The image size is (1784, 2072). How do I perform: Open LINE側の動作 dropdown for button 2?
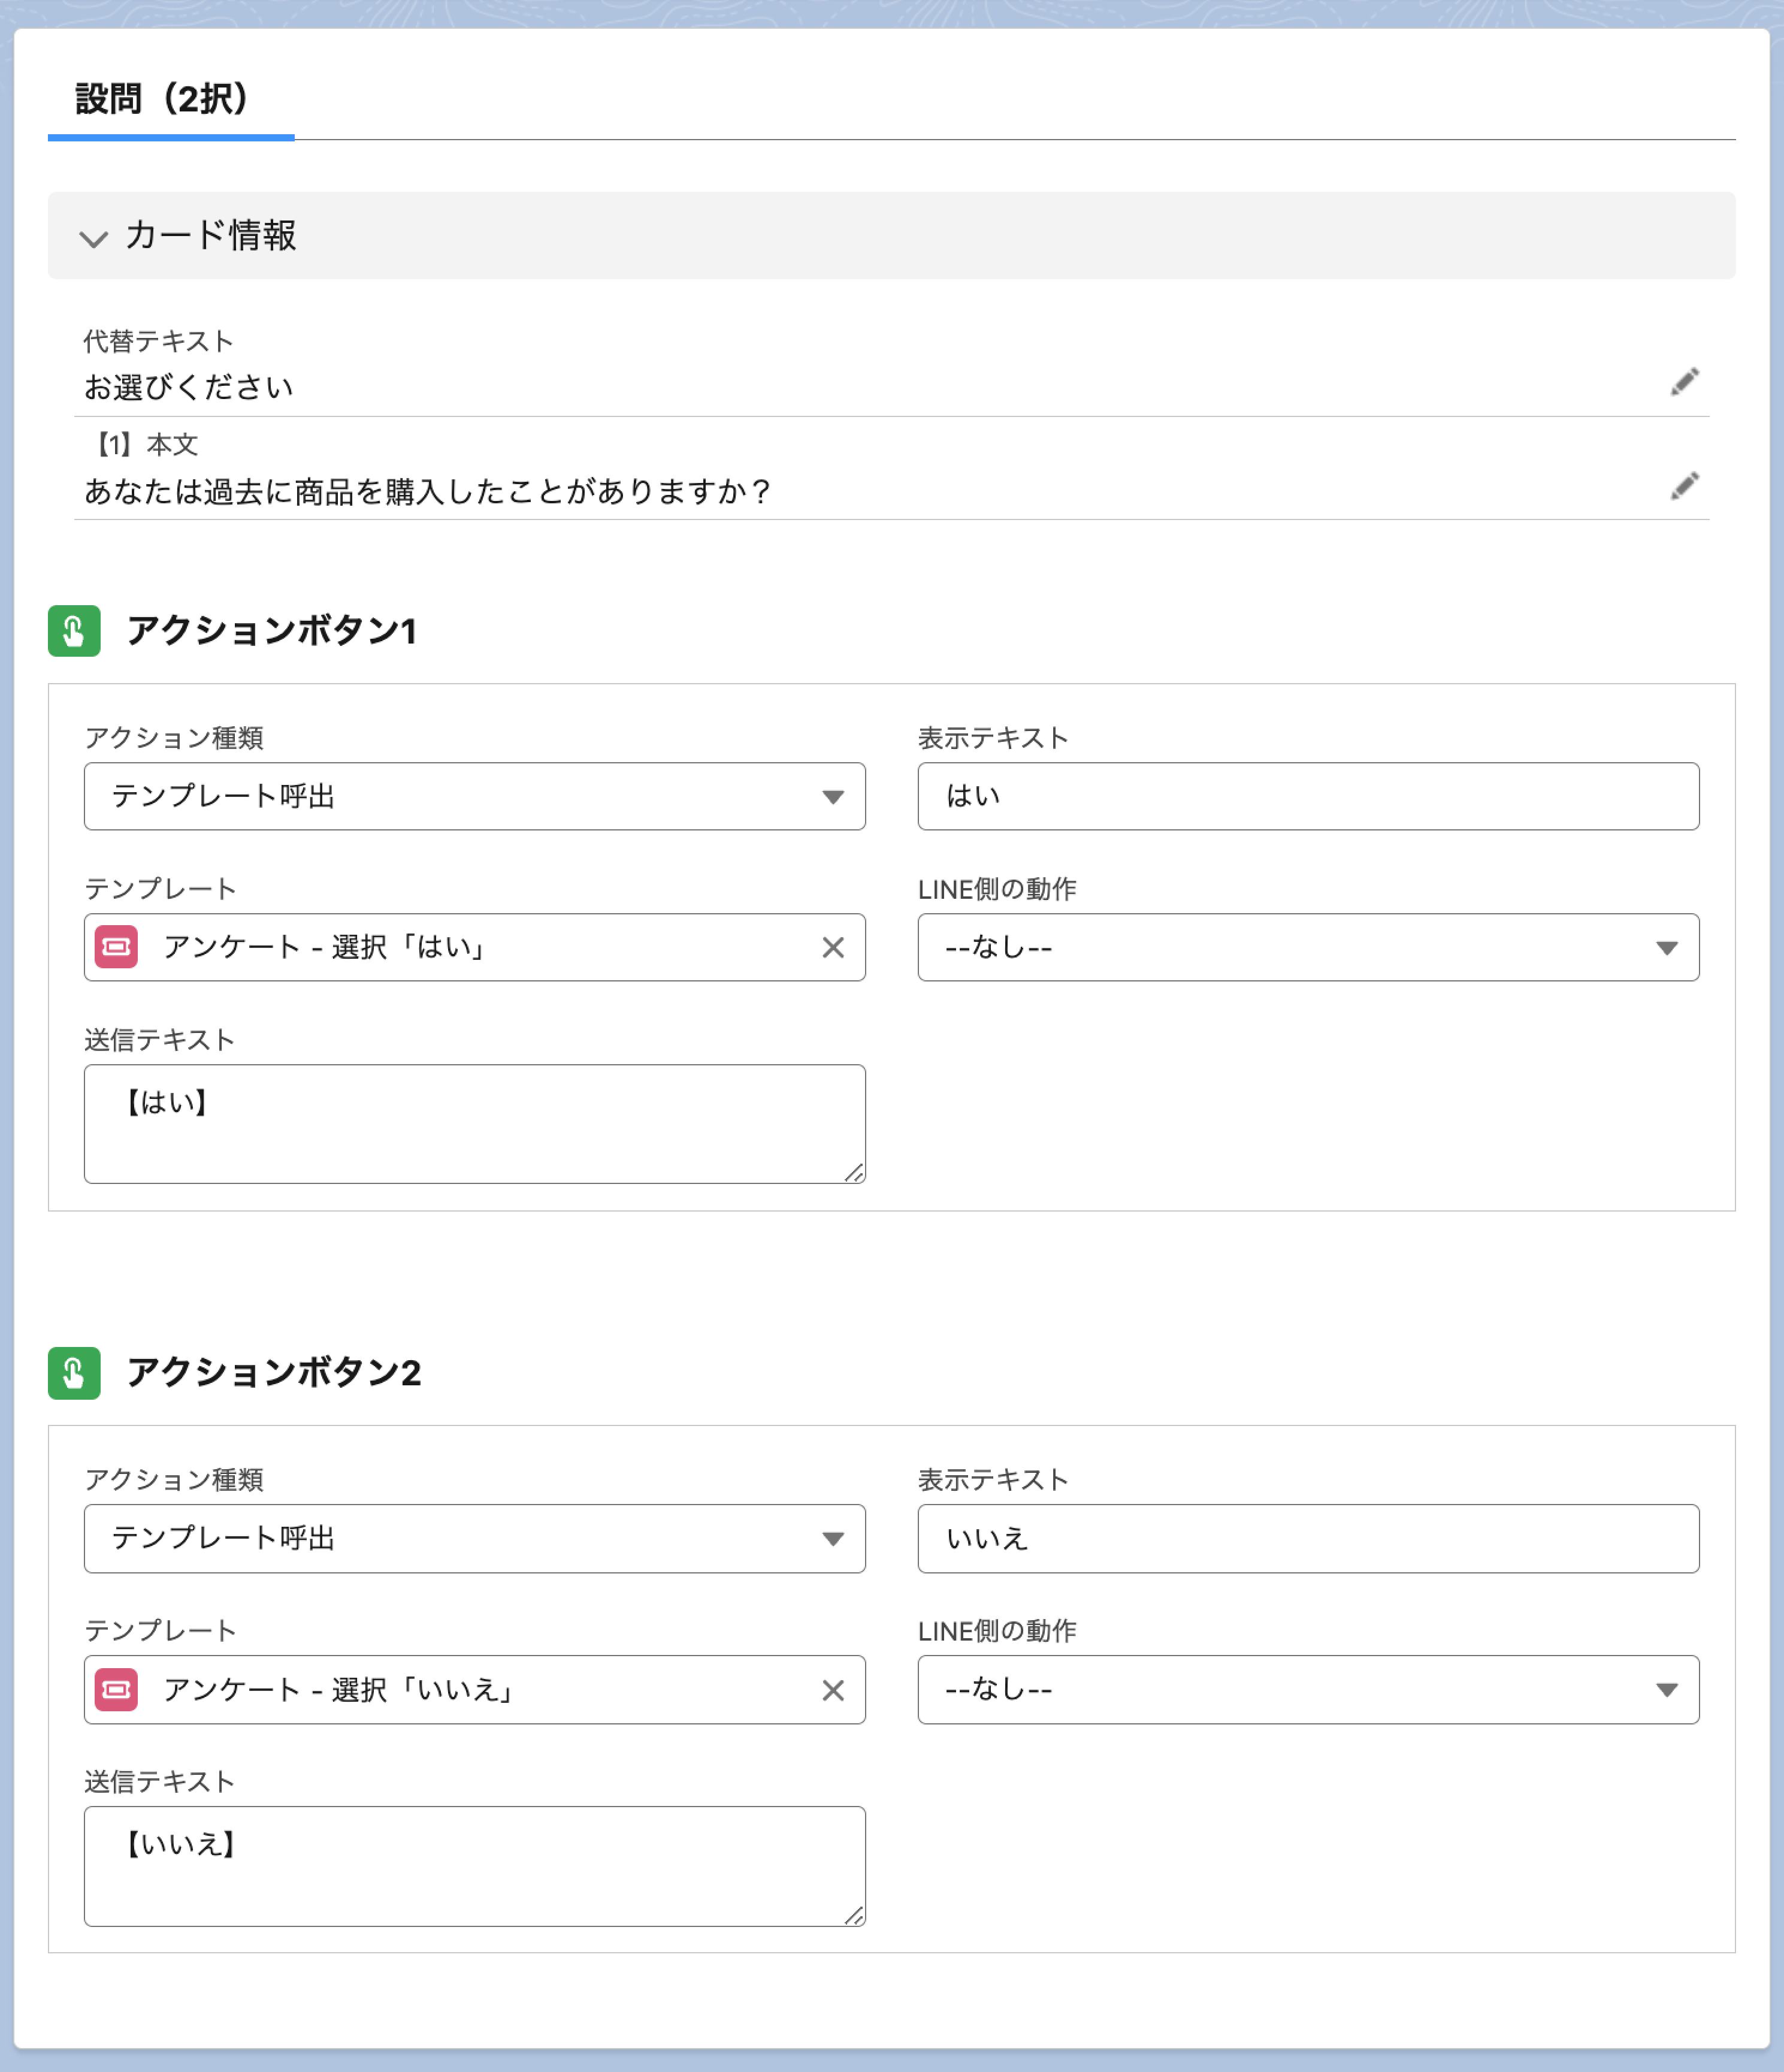pos(1307,1689)
